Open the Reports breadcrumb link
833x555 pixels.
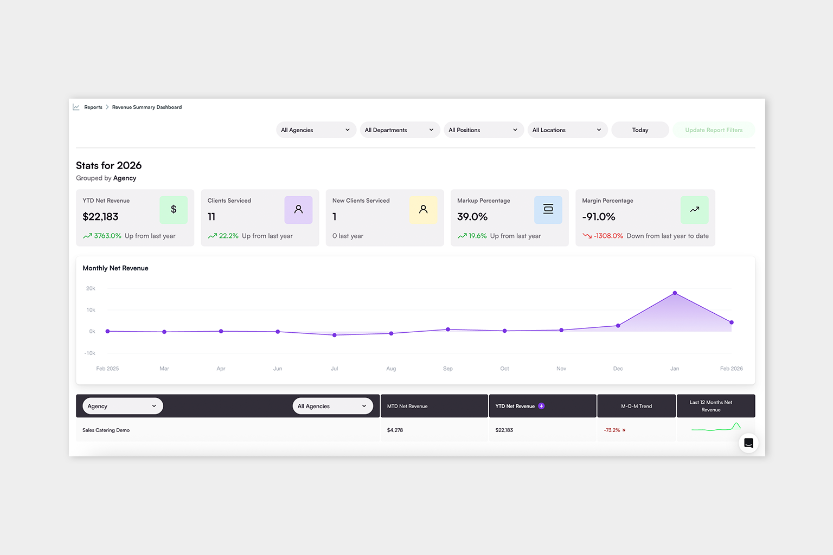[93, 107]
